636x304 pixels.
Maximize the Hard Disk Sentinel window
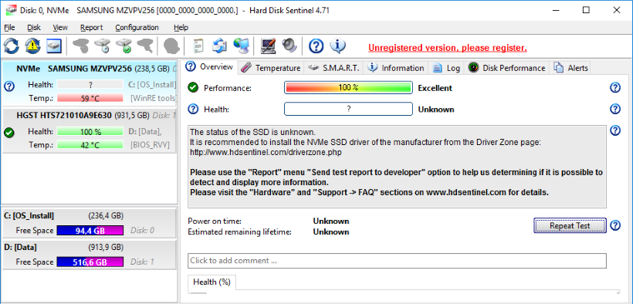coord(586,10)
